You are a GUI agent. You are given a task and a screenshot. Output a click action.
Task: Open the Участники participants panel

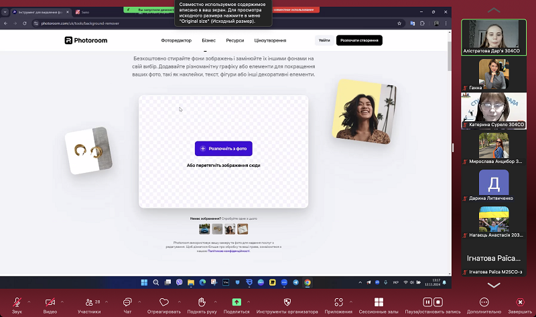coord(89,305)
